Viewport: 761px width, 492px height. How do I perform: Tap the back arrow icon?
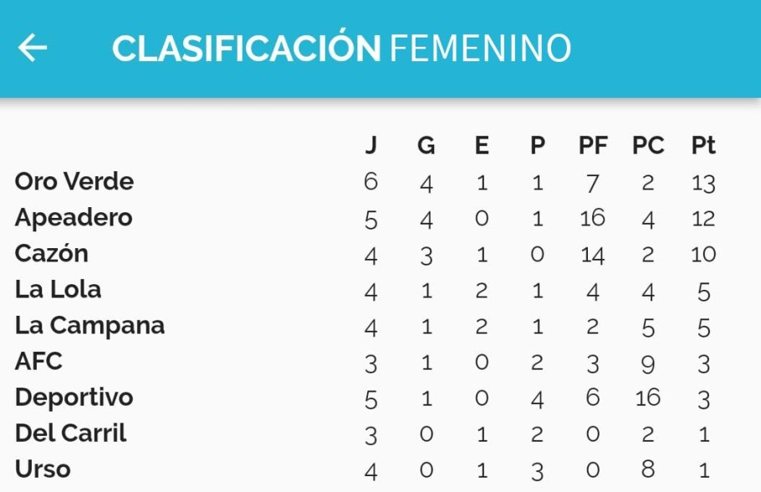[33, 48]
